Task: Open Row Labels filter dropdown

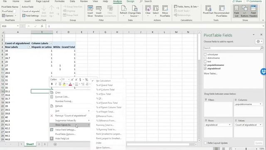Action: [29, 47]
